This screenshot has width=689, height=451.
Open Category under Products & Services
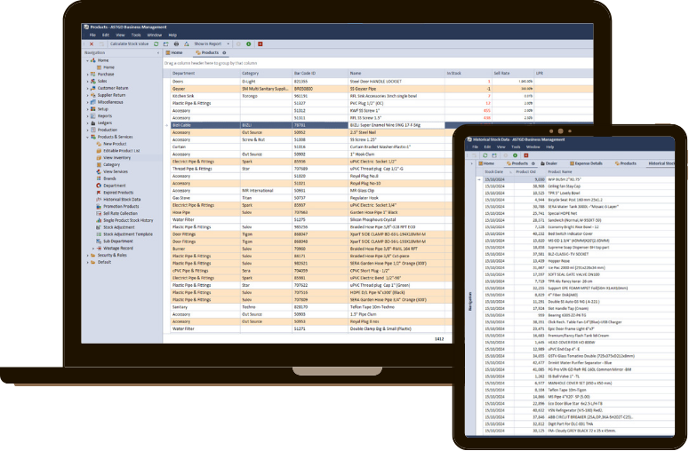[111, 164]
